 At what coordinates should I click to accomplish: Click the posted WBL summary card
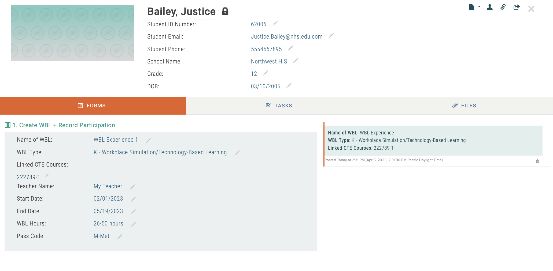coord(433,141)
